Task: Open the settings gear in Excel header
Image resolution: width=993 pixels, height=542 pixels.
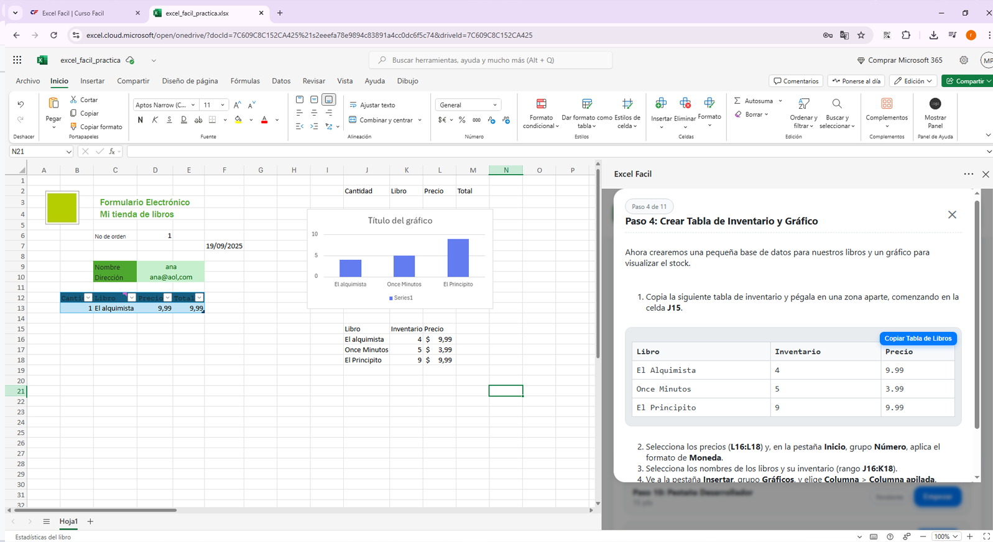Action: [x=964, y=60]
